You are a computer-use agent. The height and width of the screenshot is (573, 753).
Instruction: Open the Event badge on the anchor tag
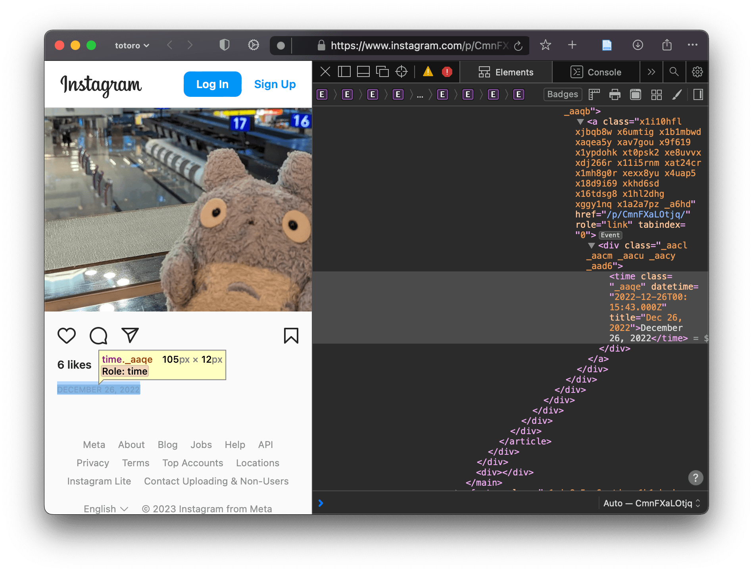(610, 235)
